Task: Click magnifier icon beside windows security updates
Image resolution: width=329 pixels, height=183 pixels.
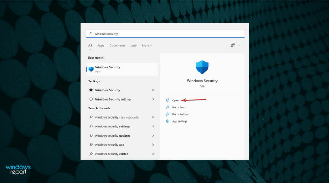Action: click(x=91, y=135)
